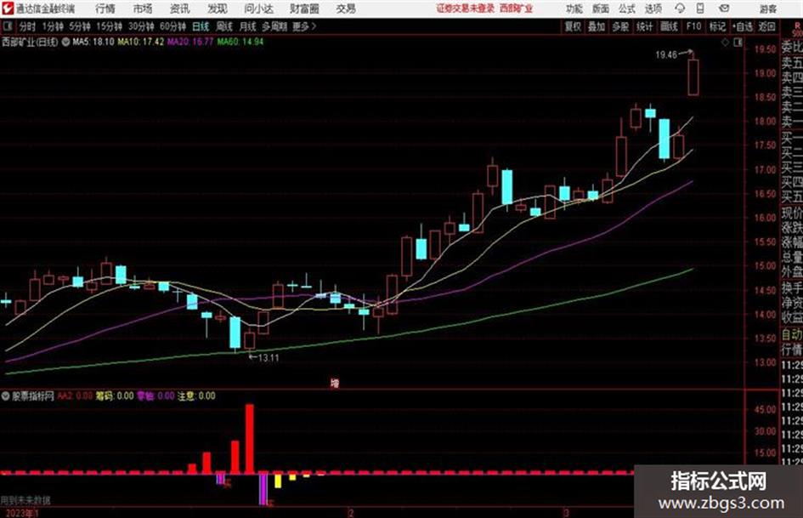The image size is (803, 518).
Task: Click the MA5: 18.10 label
Action: point(93,42)
